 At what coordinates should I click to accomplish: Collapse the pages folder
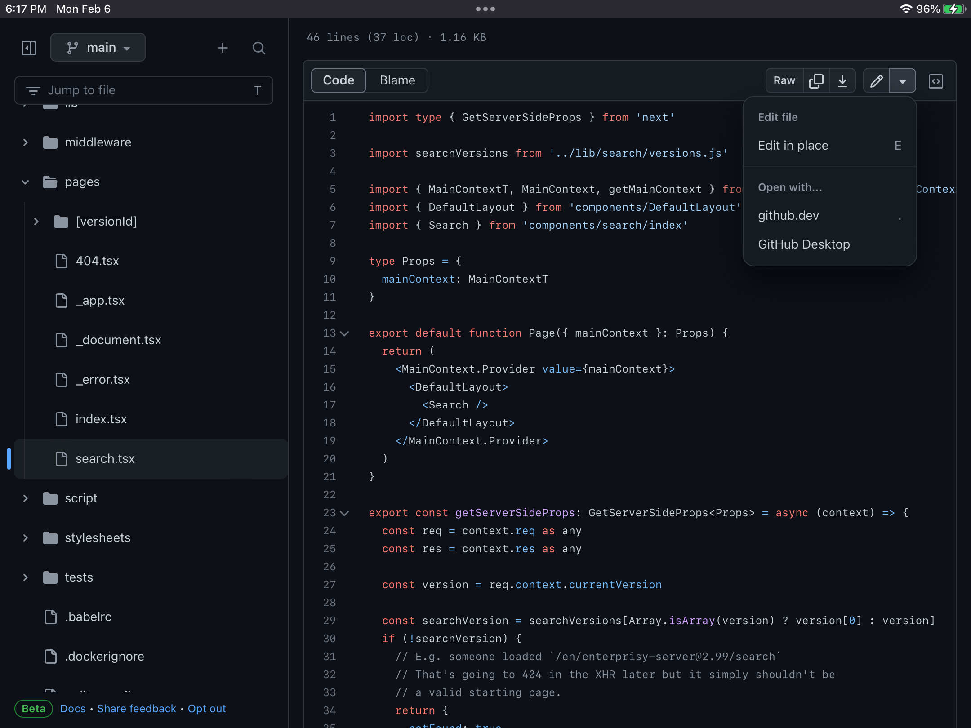[x=26, y=182]
